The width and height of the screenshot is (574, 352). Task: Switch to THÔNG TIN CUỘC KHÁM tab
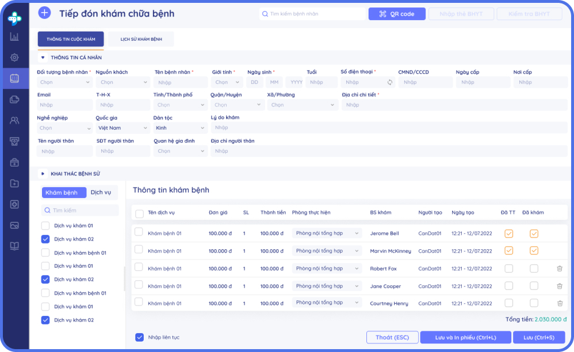(71, 39)
